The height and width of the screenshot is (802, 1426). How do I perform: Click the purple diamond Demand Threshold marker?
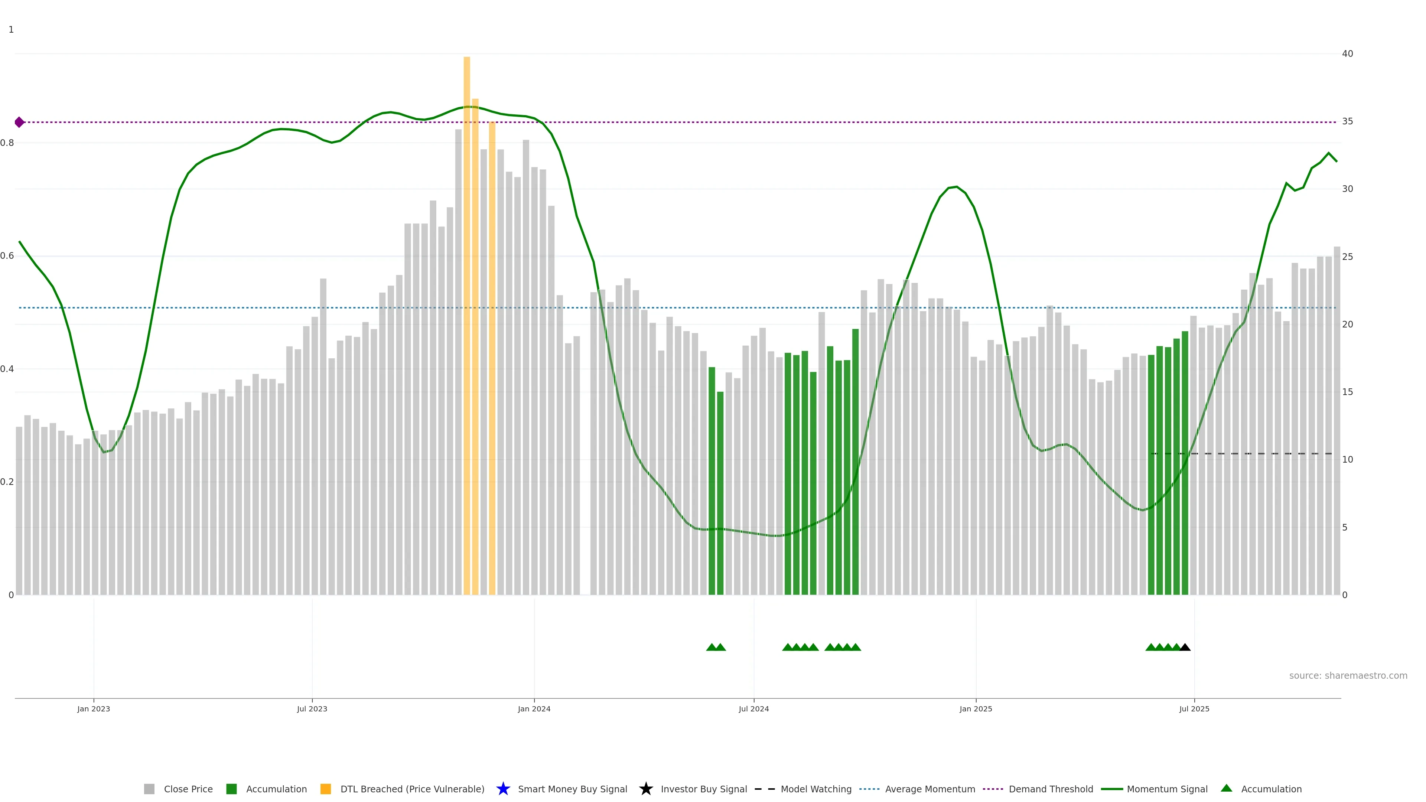pyautogui.click(x=19, y=122)
